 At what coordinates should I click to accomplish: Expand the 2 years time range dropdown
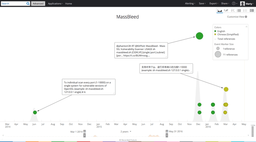(126, 131)
